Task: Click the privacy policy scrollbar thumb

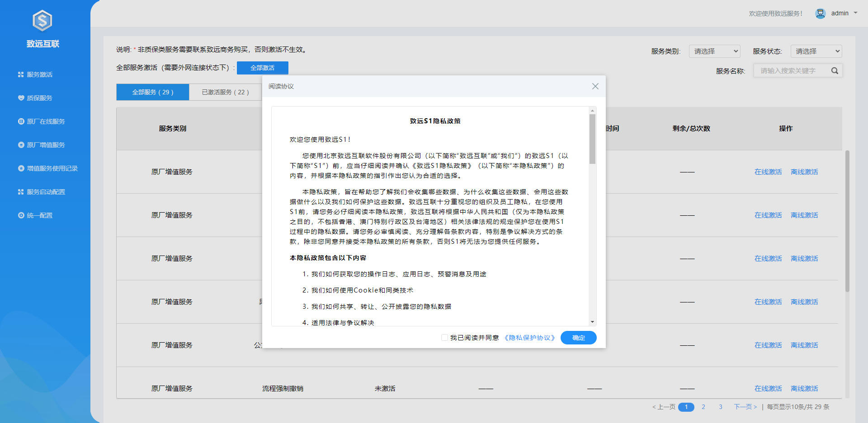Action: click(x=592, y=139)
